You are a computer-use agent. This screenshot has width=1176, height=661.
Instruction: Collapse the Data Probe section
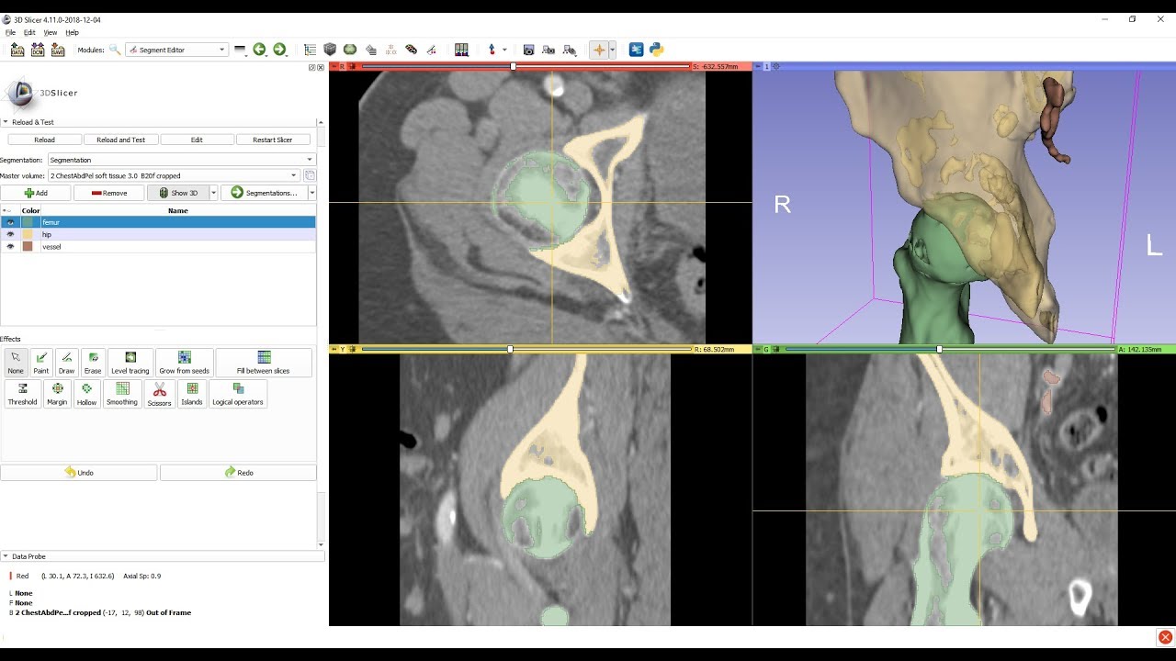[x=5, y=556]
